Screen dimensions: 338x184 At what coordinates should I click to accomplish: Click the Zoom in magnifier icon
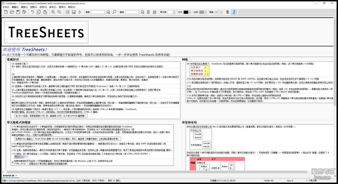pos(53,12)
